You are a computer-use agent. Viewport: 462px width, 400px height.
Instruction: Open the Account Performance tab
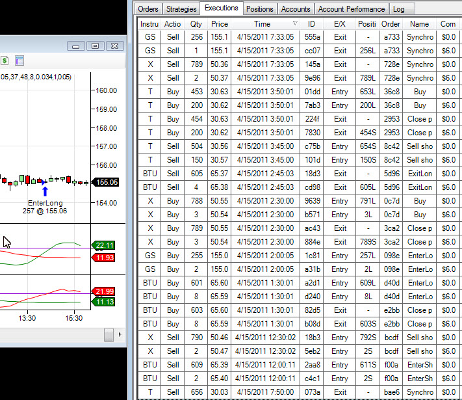pyautogui.click(x=352, y=9)
